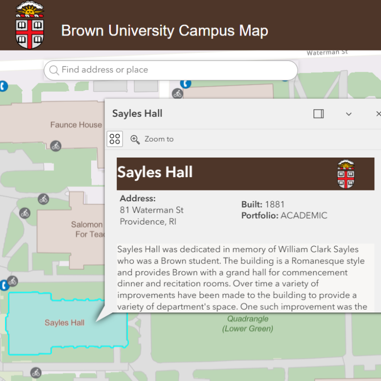
Task: Click the Zoom to button
Action: [152, 140]
